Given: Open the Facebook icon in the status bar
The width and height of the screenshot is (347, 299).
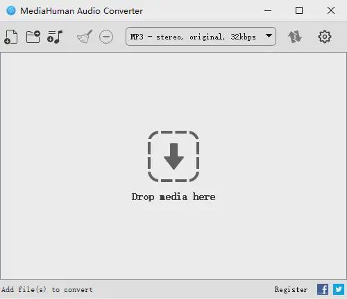Looking at the screenshot, I should 323,289.
